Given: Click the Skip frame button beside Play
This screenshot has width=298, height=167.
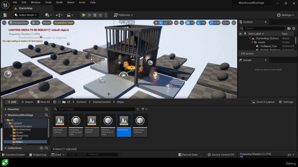Looking at the screenshot, I should (x=89, y=15).
